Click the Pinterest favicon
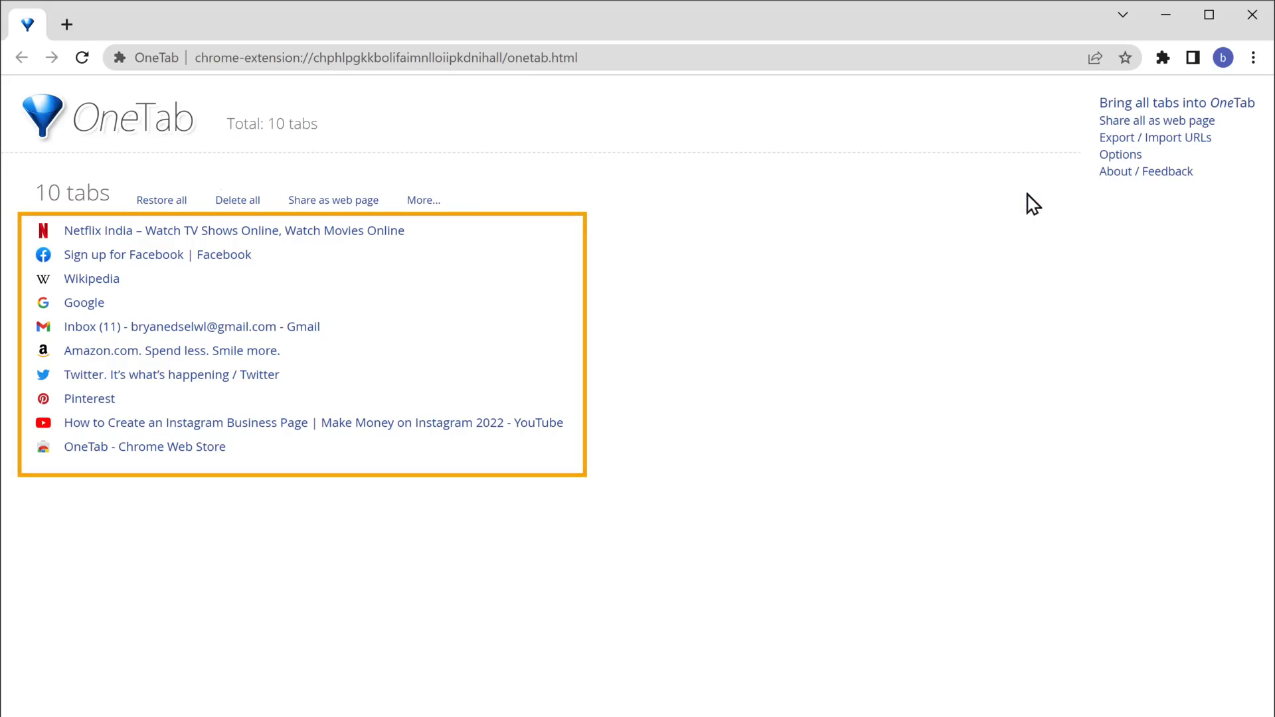The image size is (1275, 717). (x=43, y=399)
